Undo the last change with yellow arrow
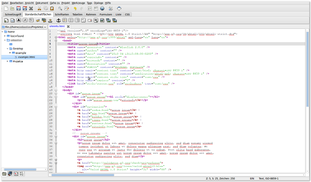The width and height of the screenshot is (311, 182). tap(75, 8)
